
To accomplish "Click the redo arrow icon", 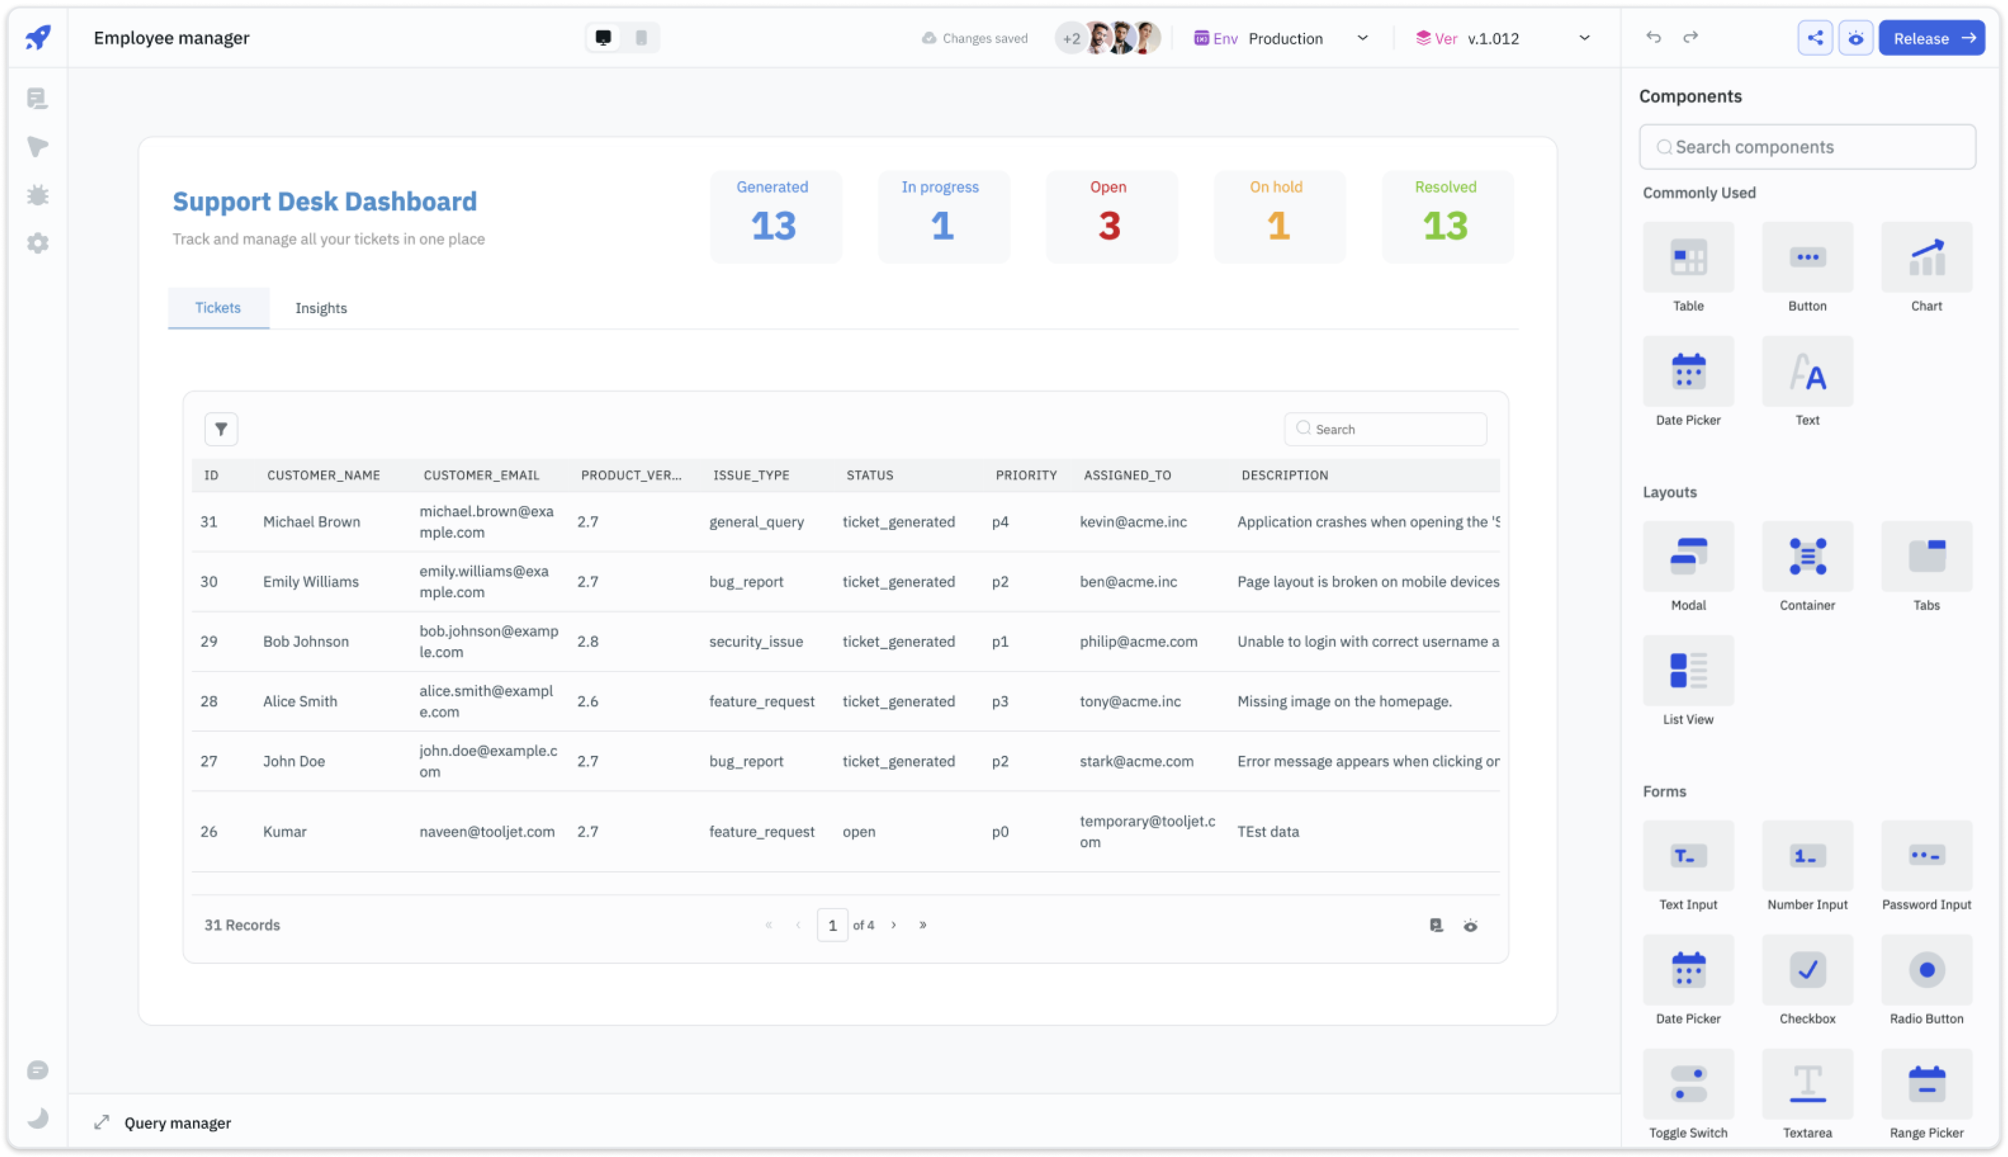I will (1690, 37).
